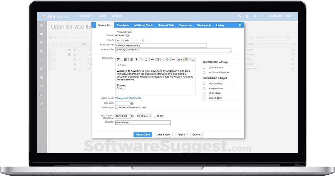The width and height of the screenshot is (335, 176).
Task: Open Leads in the top navigation
Action: pyautogui.click(x=102, y=16)
